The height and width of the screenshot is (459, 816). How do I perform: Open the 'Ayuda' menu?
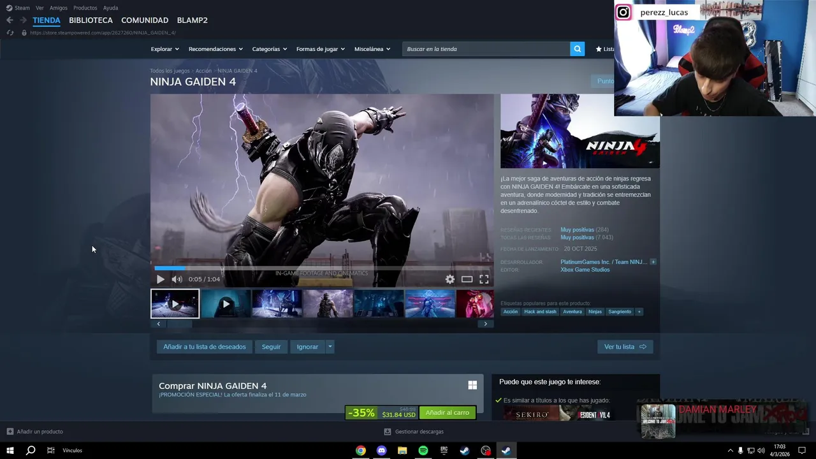110,8
